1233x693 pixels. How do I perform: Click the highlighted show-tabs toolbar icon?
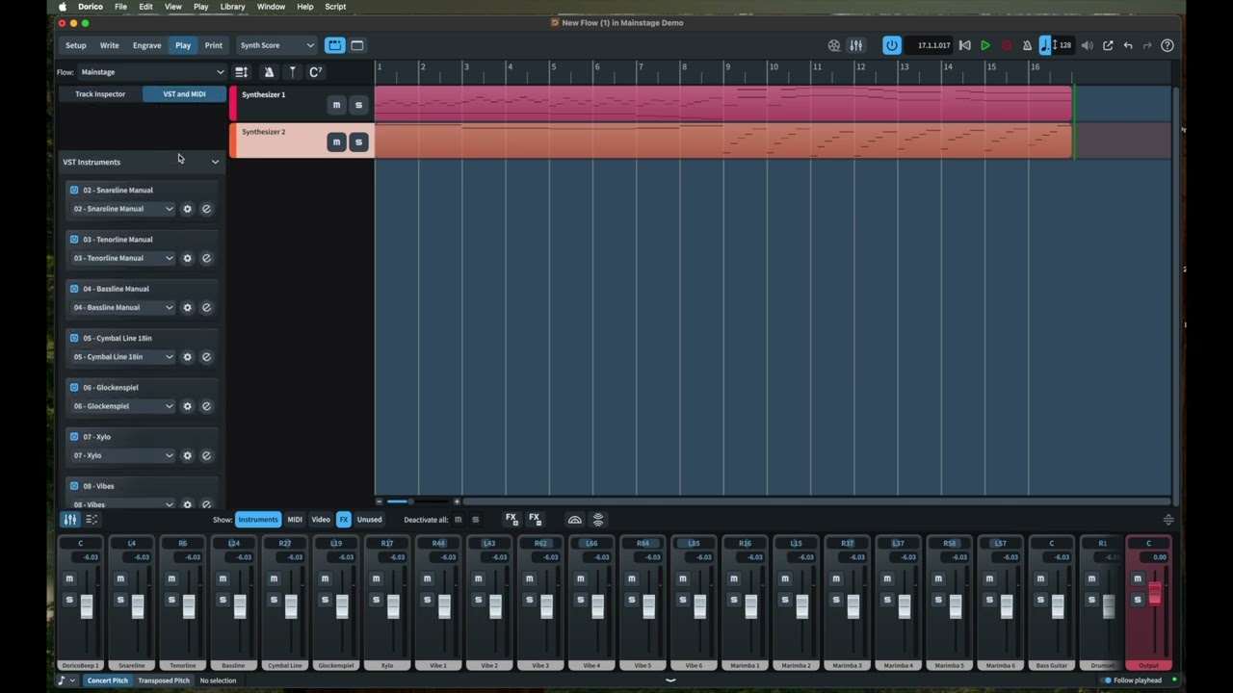click(334, 45)
